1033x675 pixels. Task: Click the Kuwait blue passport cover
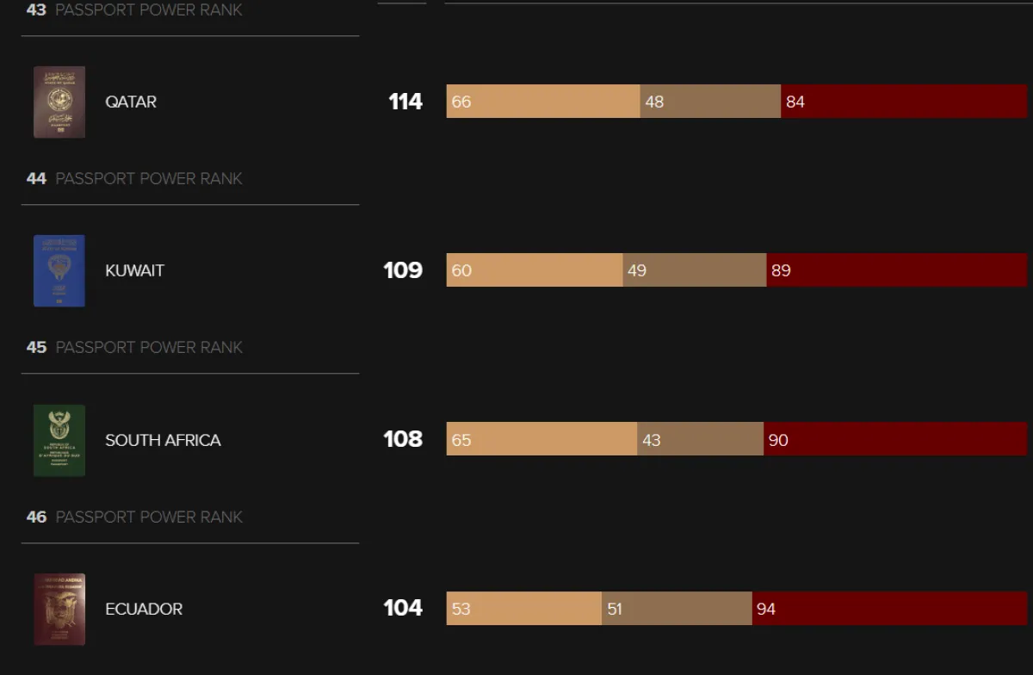[x=59, y=270]
